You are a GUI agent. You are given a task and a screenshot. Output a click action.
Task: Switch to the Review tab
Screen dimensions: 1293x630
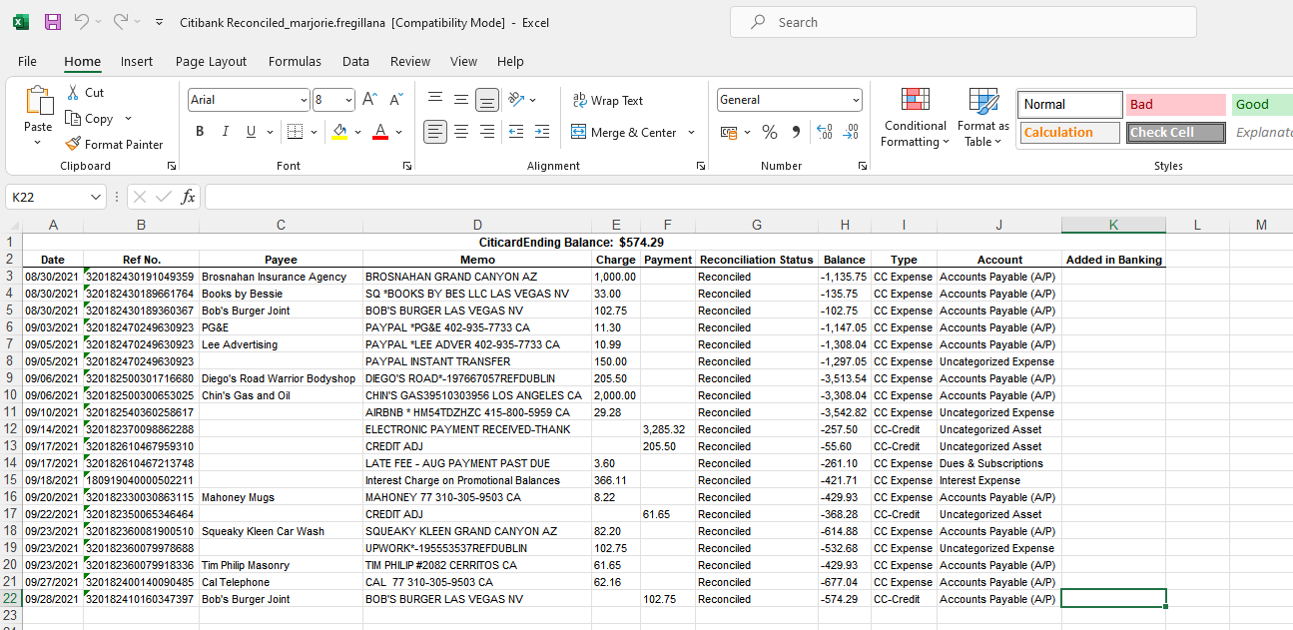(x=410, y=61)
